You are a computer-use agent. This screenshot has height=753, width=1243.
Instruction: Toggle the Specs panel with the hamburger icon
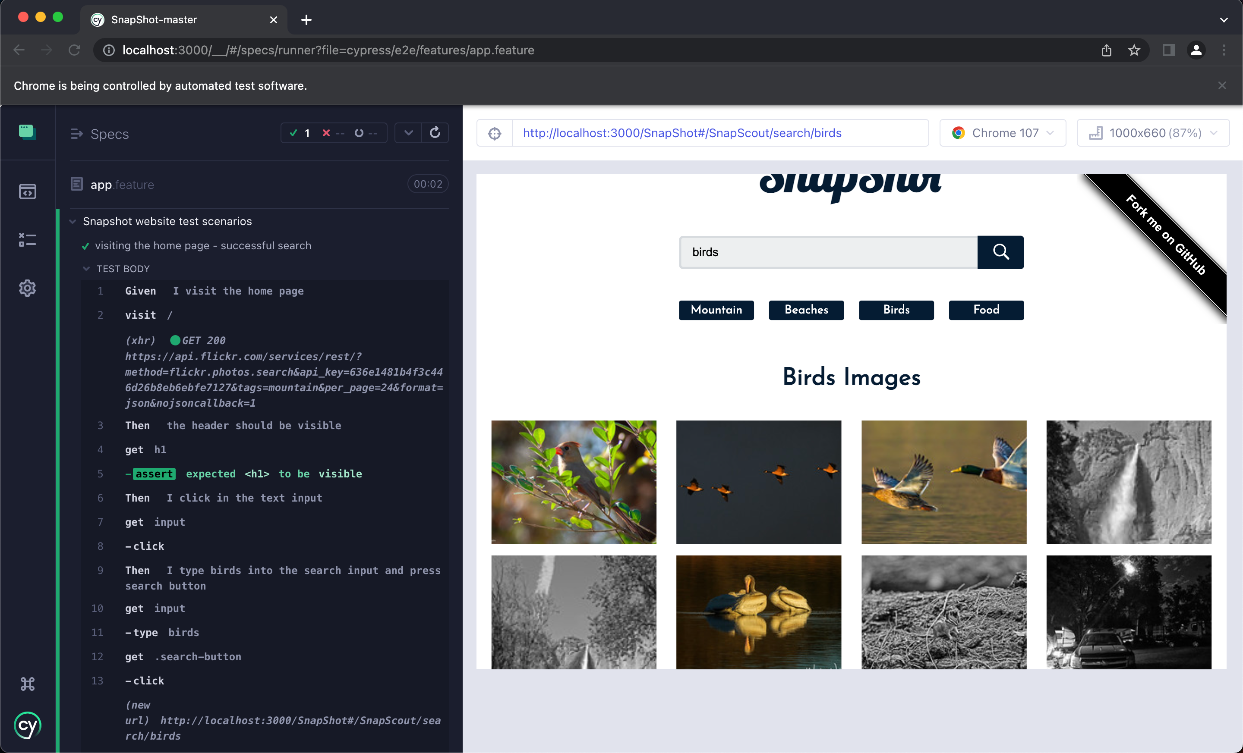[77, 134]
